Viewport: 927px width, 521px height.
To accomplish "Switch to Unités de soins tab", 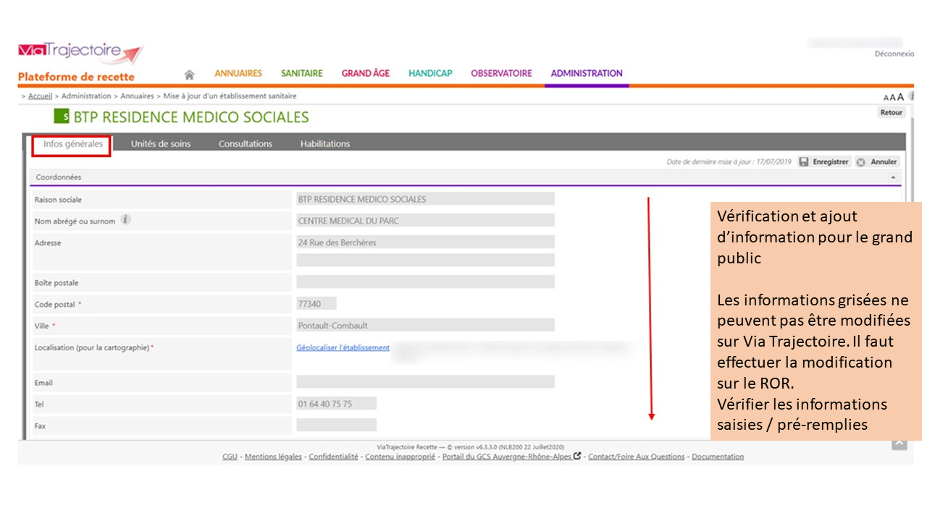I will tap(161, 144).
